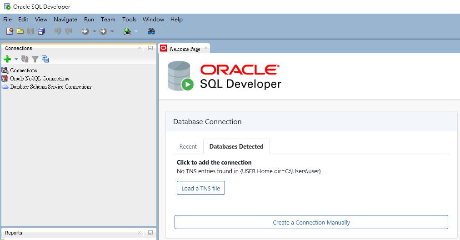Open dropdown arrow beside New Connection plus

(16, 59)
